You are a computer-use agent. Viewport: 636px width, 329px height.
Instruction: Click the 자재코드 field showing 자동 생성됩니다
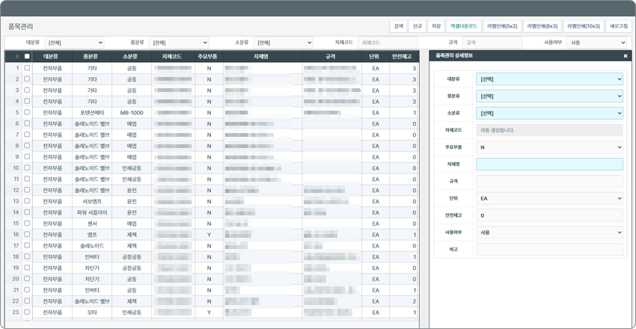[550, 130]
